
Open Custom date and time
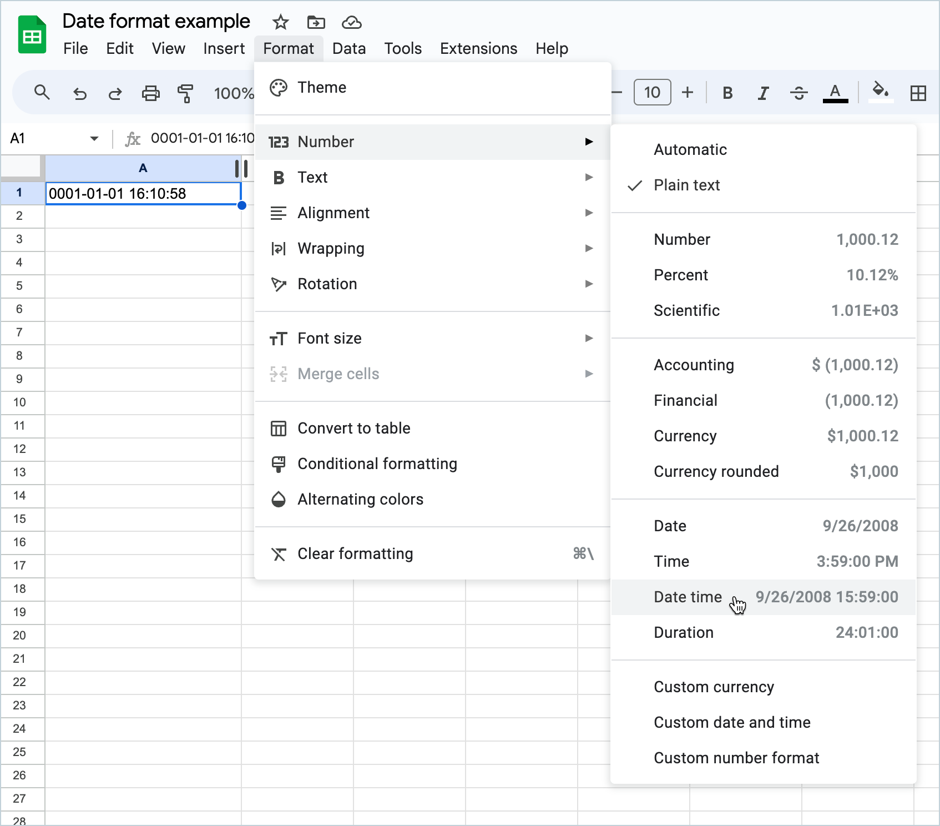[764, 723]
